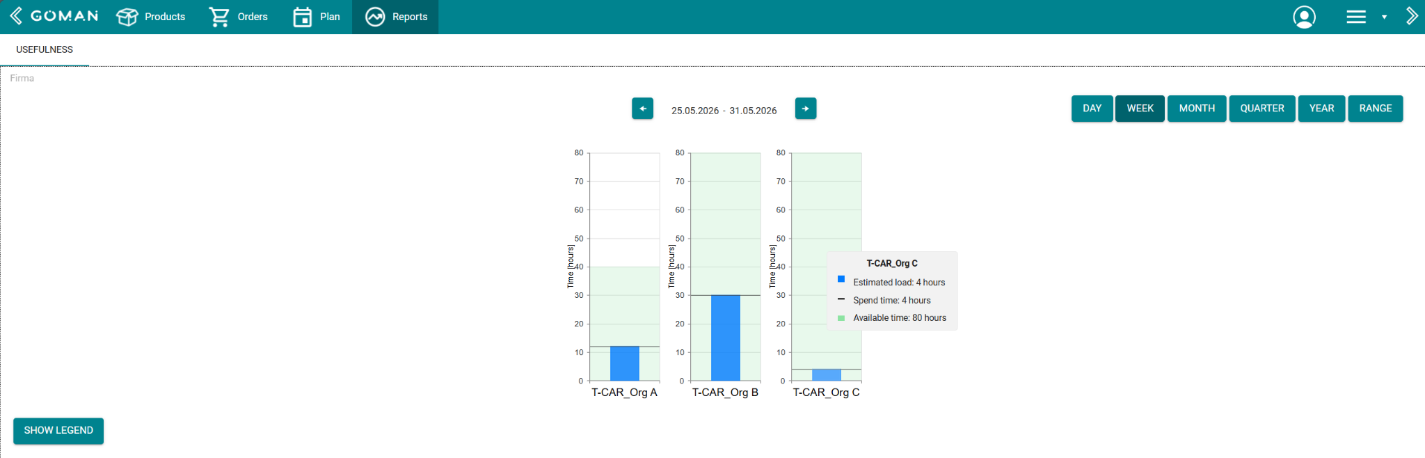This screenshot has width=1425, height=458.
Task: Click the blue bar of T-CAR_Org C
Action: [827, 375]
